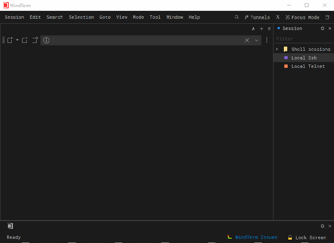Open the search magnifier in the menu bar

pos(237,17)
